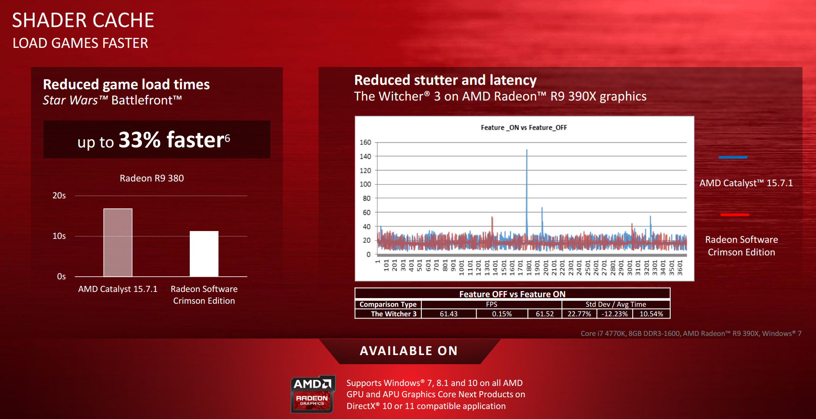The height and width of the screenshot is (419, 816).
Task: Click the 'Reduced stutter and latency' heading
Action: tap(445, 80)
